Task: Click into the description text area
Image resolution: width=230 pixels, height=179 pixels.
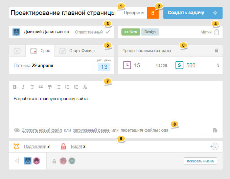Action: coord(116,109)
